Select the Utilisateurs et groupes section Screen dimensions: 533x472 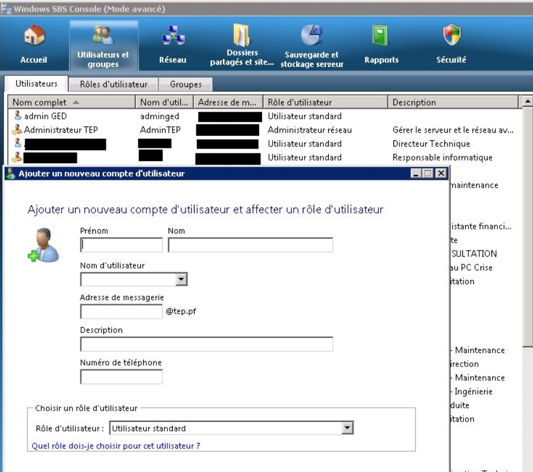[103, 45]
